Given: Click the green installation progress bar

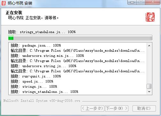Looking at the screenshot, I should pyautogui.click(x=80, y=38).
